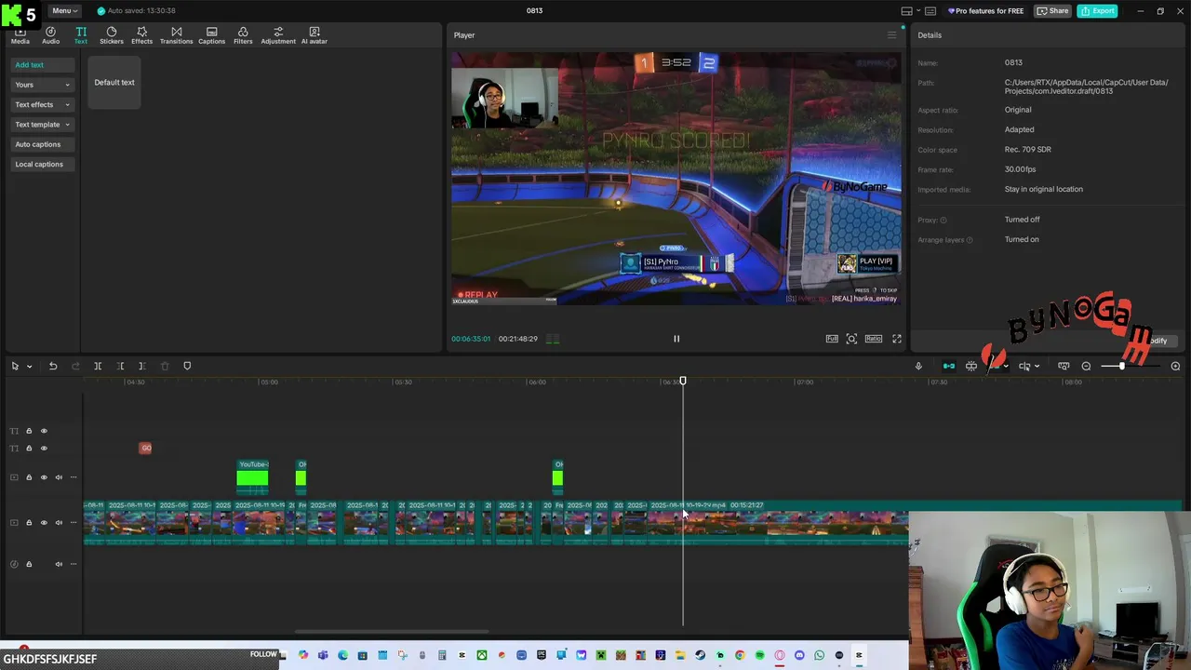1191x670 pixels.
Task: Expand the Yours text category
Action: [x=42, y=85]
